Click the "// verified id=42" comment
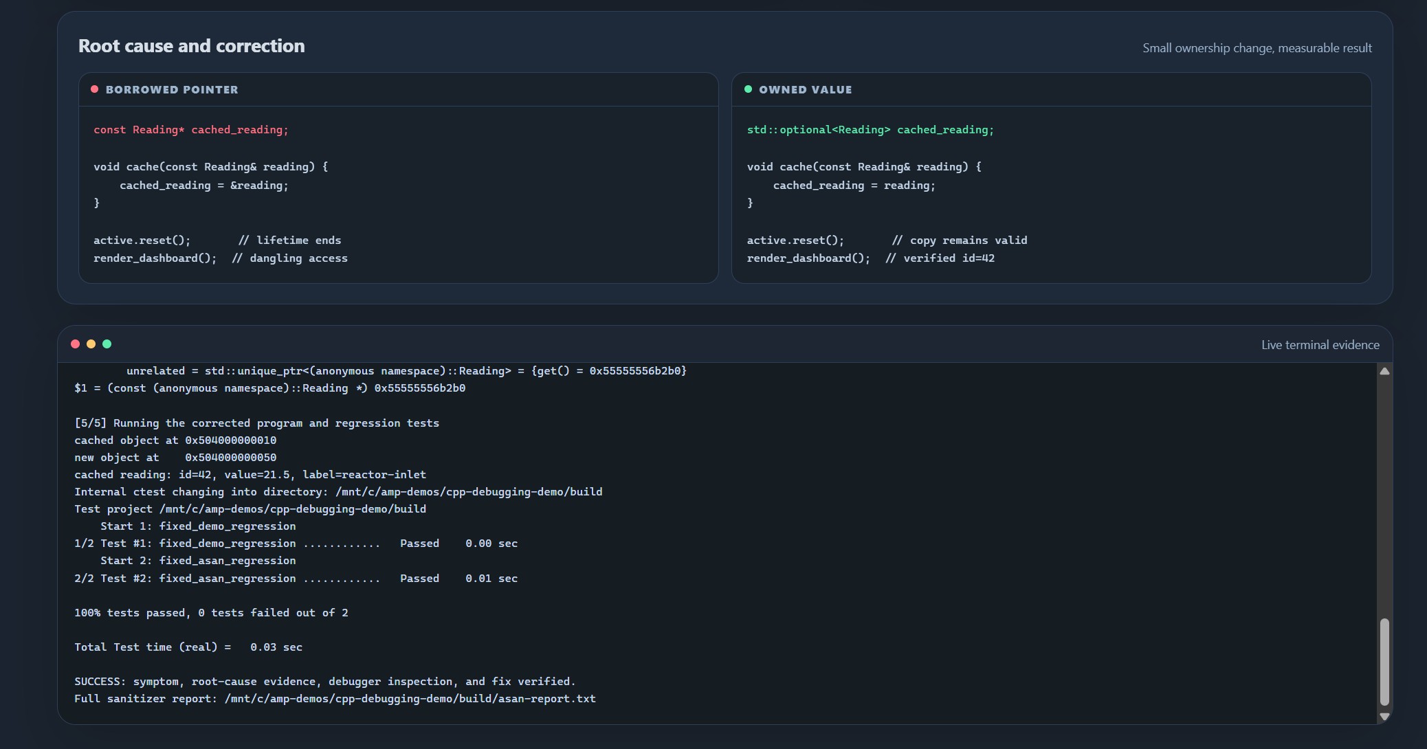Image resolution: width=1427 pixels, height=749 pixels. (x=940, y=258)
